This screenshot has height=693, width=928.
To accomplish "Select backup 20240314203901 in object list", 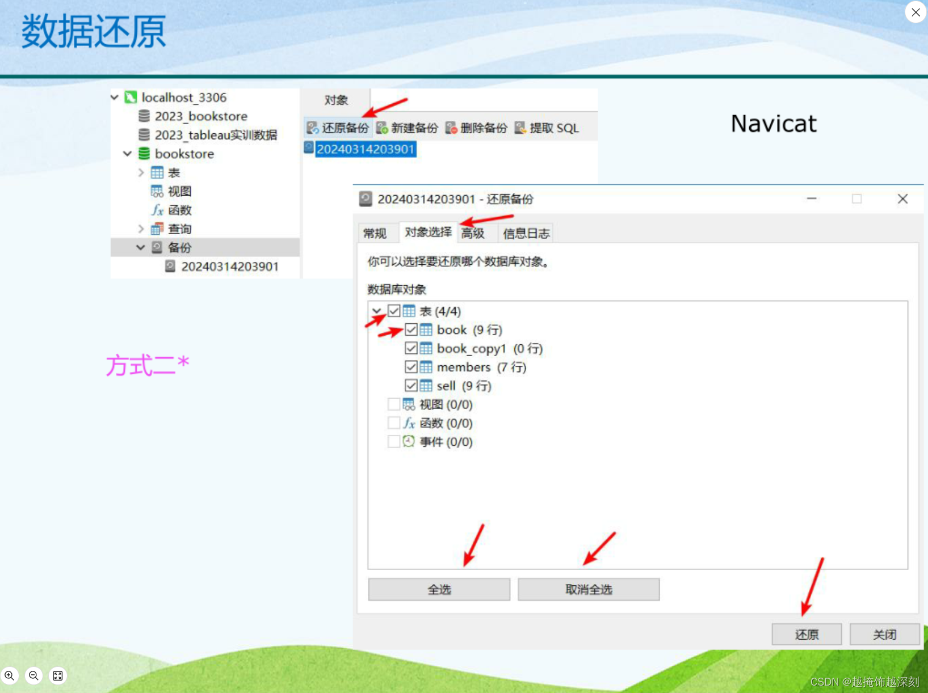I will 366,149.
